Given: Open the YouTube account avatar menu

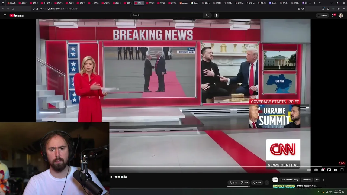Looking at the screenshot, I should 341,15.
